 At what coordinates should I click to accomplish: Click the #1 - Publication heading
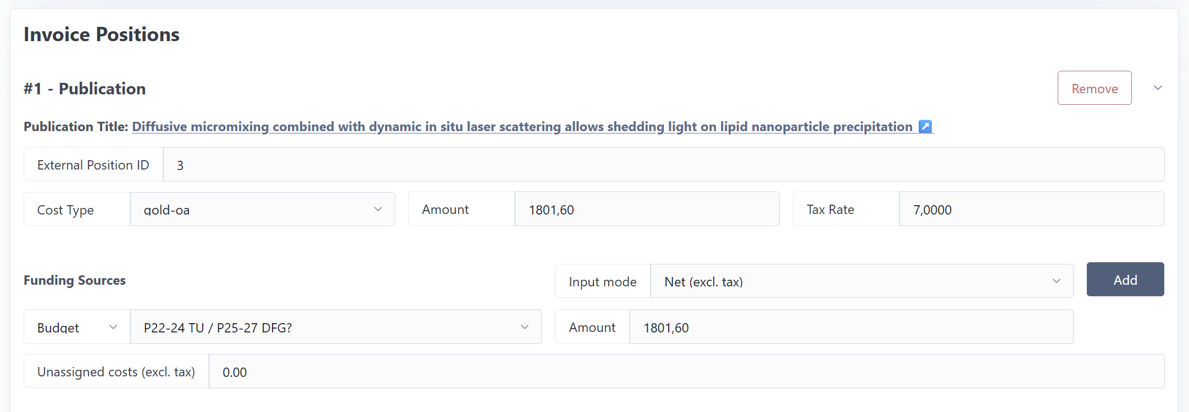click(85, 89)
